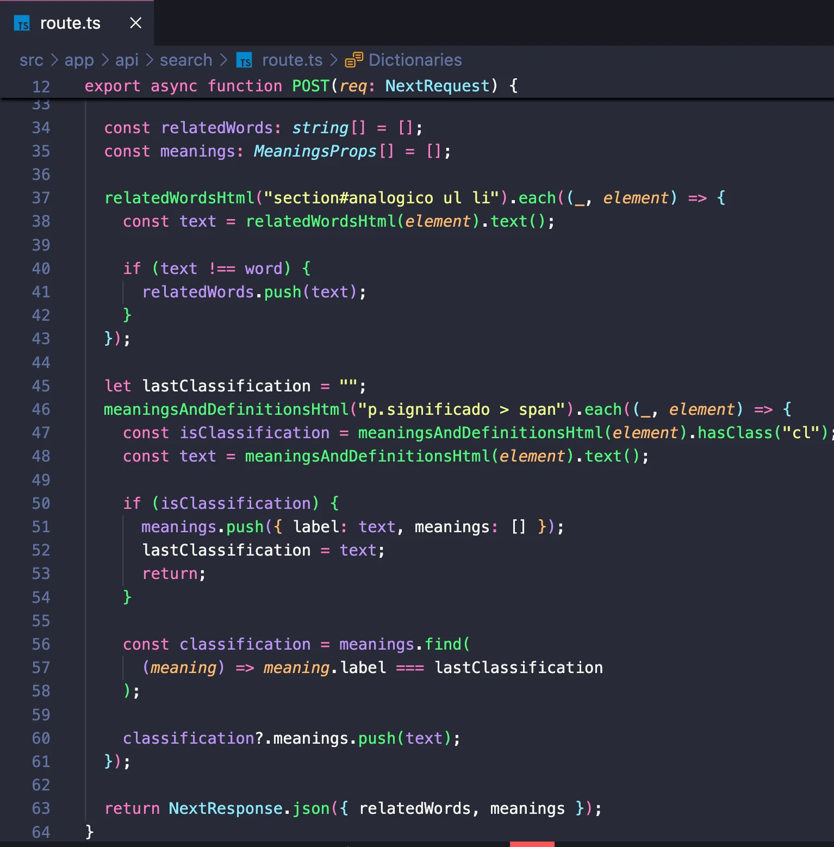The width and height of the screenshot is (834, 847).
Task: Click the Dictionaries symbol icon in the breadcrumb
Action: tap(354, 60)
